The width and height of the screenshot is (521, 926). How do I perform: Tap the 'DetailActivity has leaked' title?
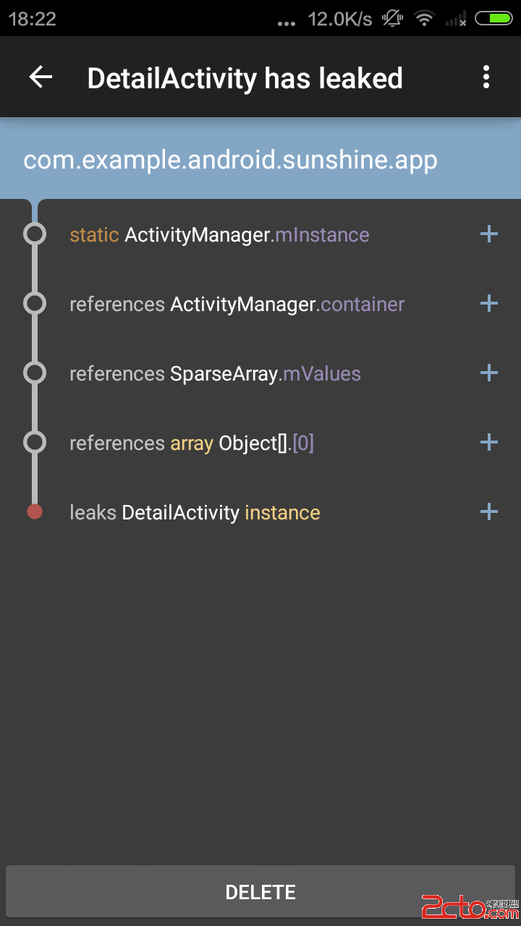point(245,78)
